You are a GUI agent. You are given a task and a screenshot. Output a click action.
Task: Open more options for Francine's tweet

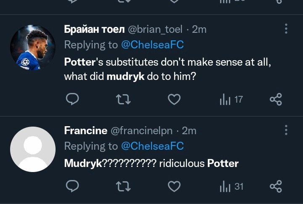coord(286,130)
